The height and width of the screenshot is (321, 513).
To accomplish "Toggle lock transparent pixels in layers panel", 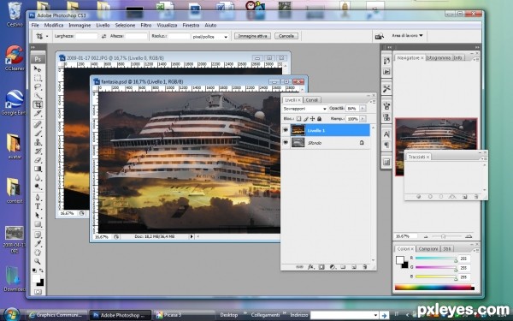I will pos(298,119).
